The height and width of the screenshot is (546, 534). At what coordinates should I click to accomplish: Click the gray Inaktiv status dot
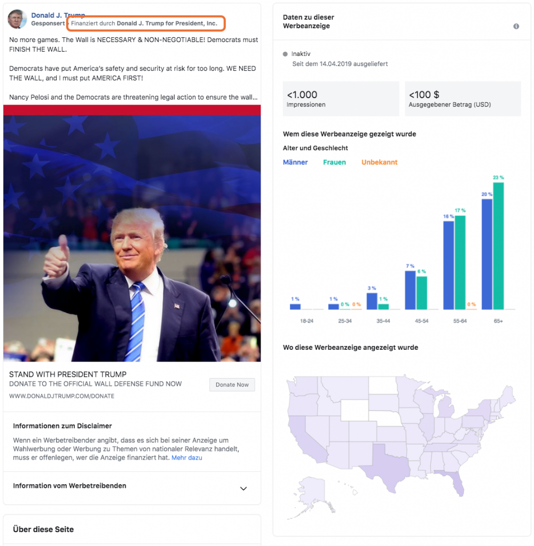pyautogui.click(x=286, y=54)
